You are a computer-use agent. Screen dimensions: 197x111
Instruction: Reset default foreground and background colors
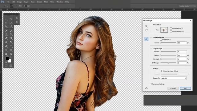click(6, 62)
